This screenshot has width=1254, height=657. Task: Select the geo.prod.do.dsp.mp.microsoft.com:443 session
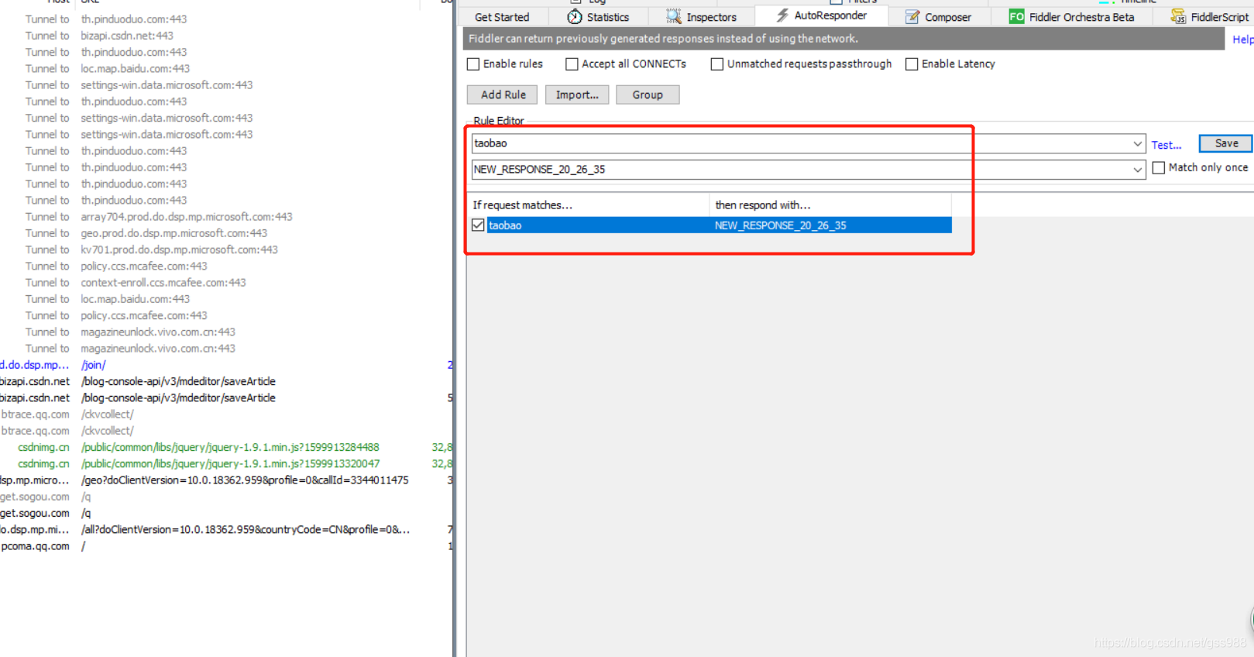(x=225, y=233)
